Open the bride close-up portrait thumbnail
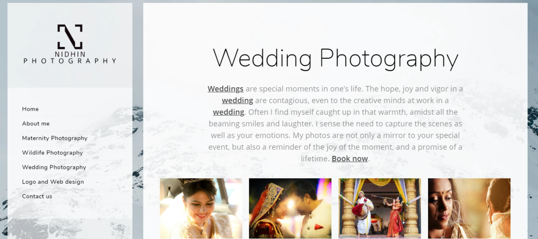 [469, 208]
